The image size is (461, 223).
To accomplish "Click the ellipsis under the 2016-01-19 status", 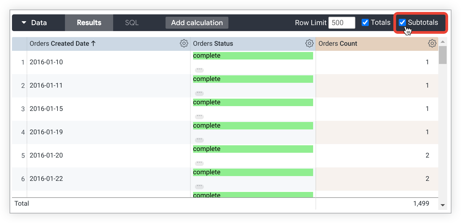I will pos(199,140).
